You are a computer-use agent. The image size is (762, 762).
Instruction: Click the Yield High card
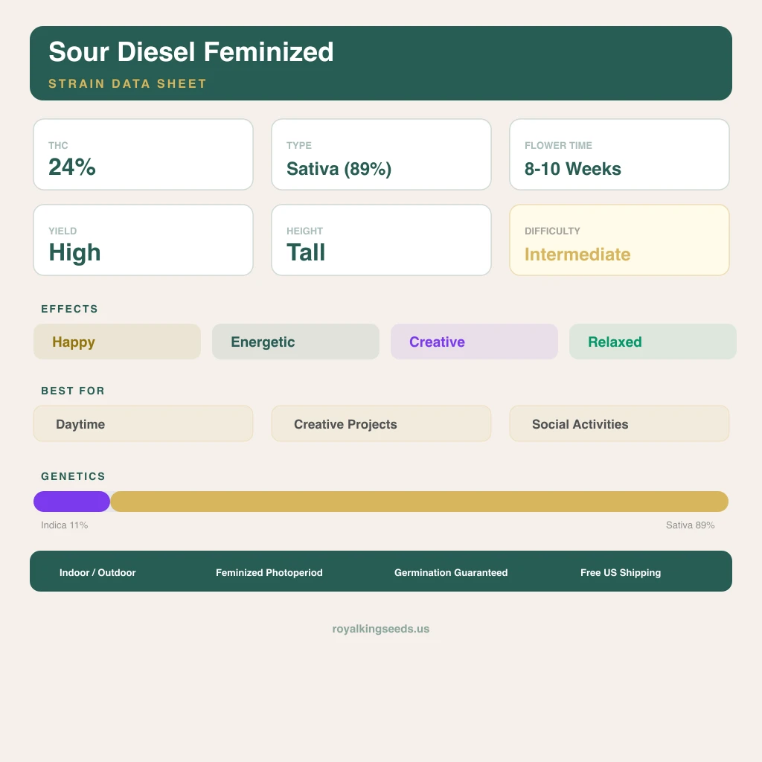click(x=143, y=240)
